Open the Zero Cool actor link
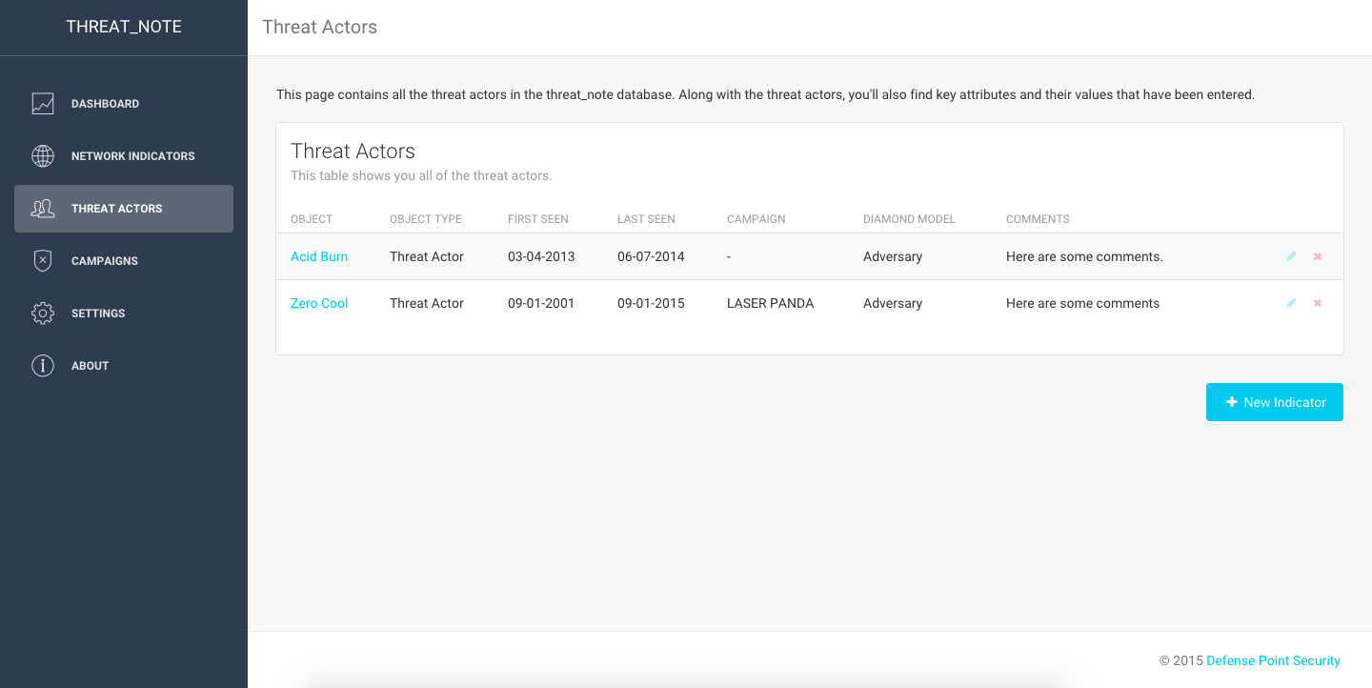1372x688 pixels. click(319, 303)
